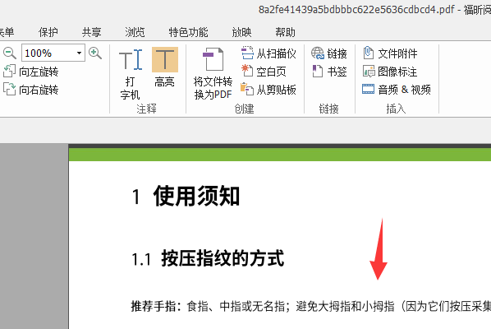This screenshot has width=491, height=329.
Task: Insert audio & video (音频 & 视频)
Action: [x=397, y=90]
